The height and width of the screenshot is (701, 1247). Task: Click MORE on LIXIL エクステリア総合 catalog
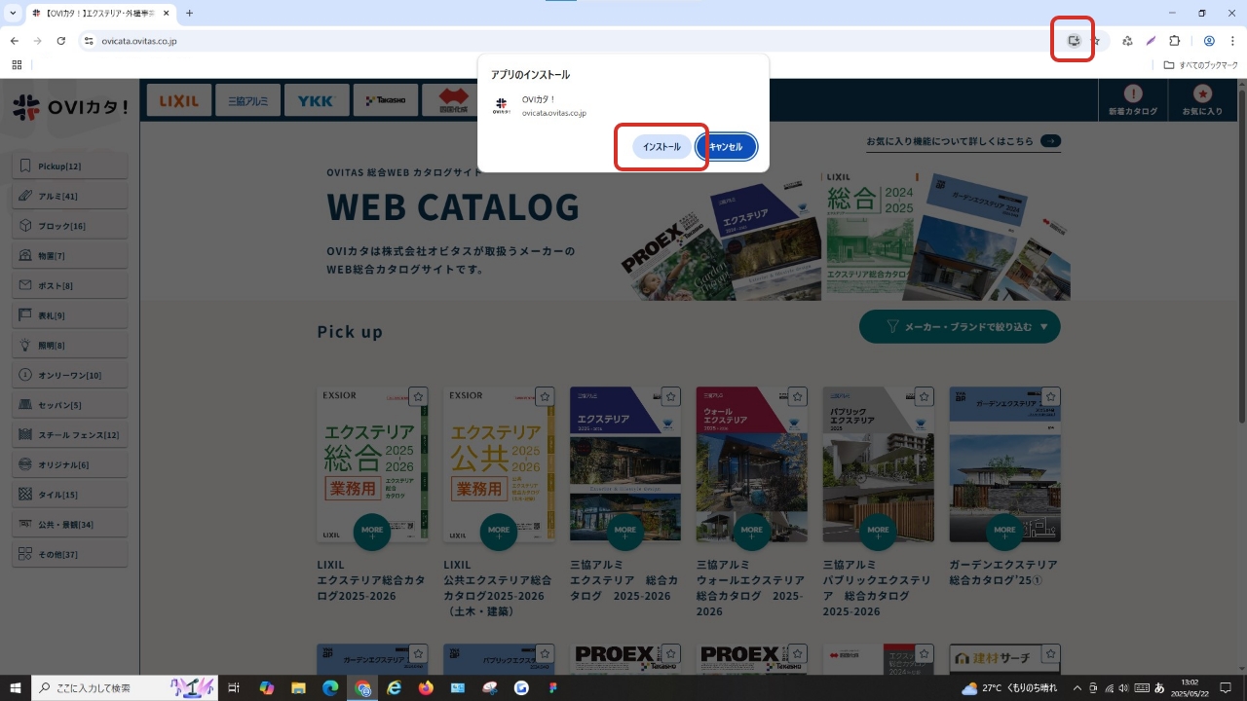[372, 532]
